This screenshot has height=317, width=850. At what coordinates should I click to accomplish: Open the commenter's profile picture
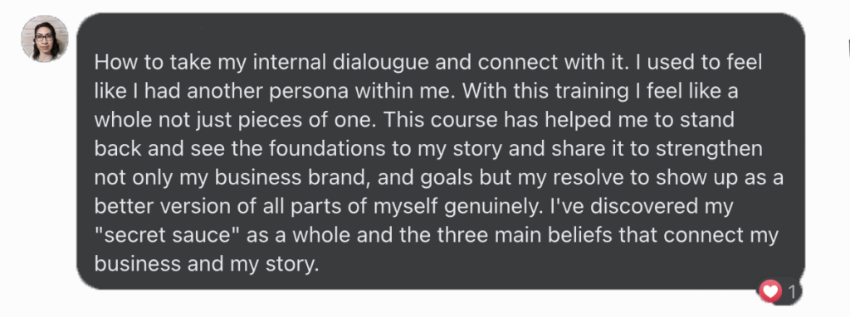click(x=45, y=38)
